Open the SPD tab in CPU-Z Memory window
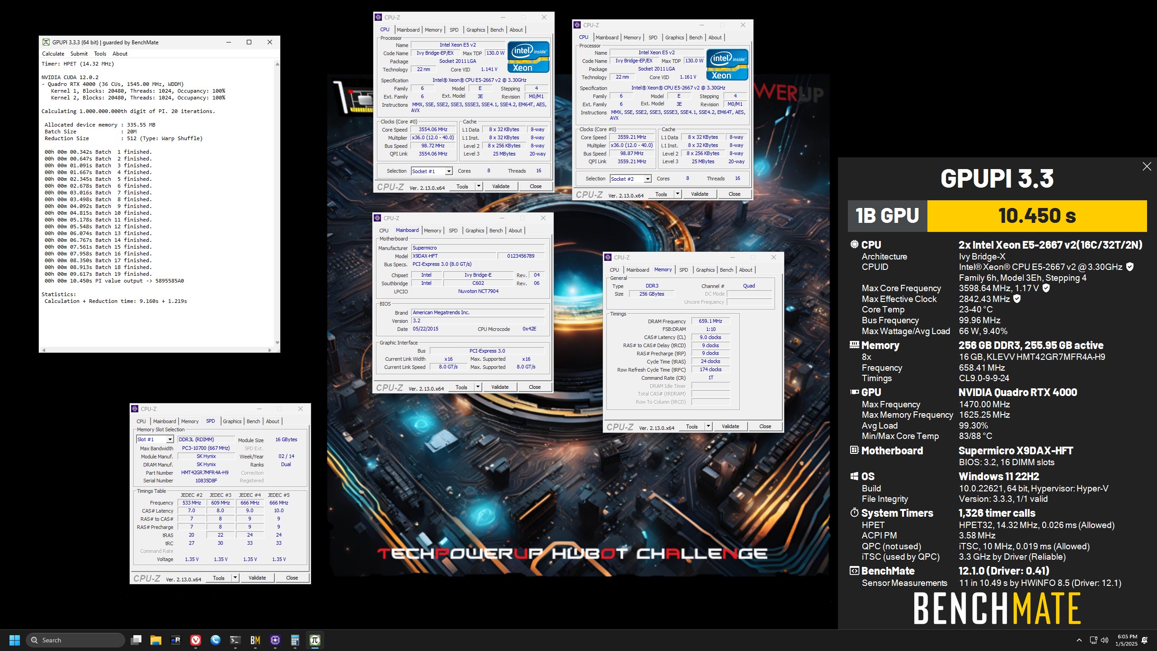Viewport: 1157px width, 651px height. (x=683, y=270)
